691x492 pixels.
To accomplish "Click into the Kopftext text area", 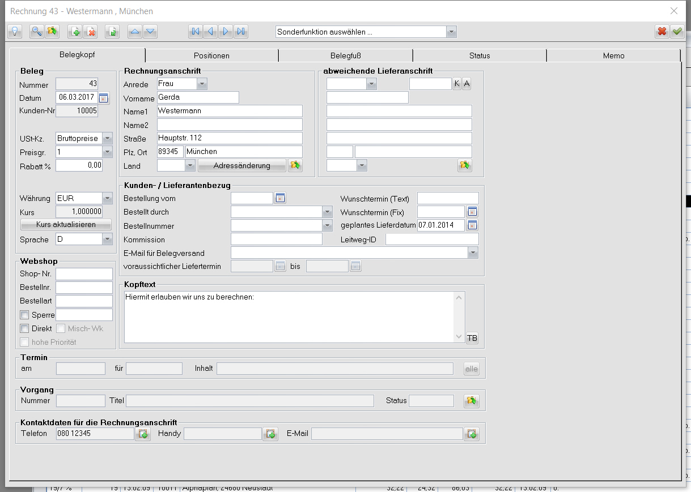I will 289,317.
